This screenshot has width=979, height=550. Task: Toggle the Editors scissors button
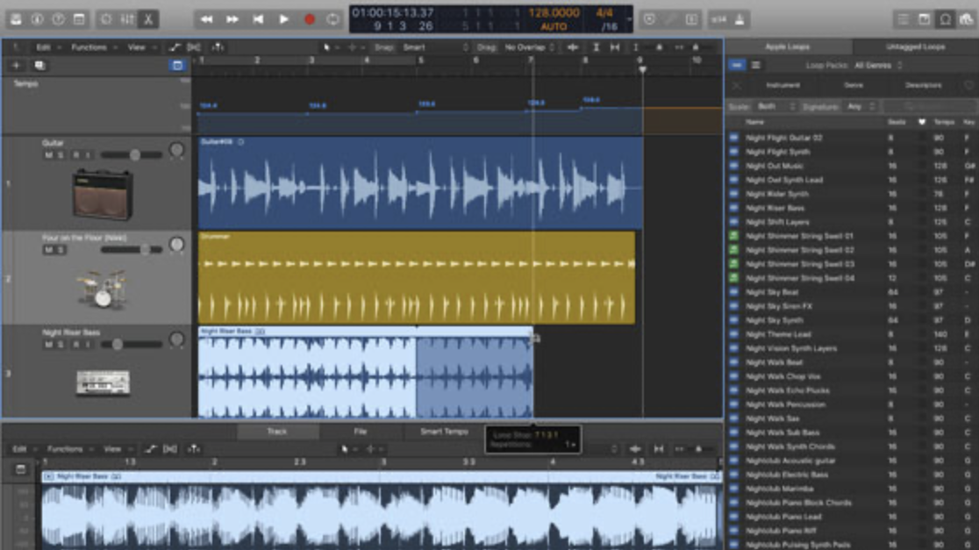tap(148, 19)
